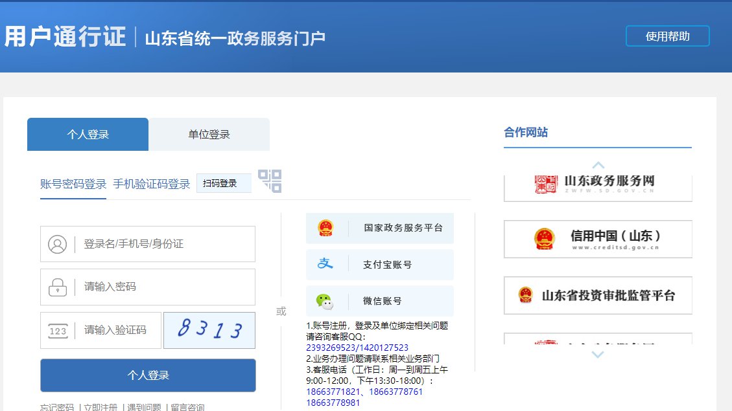Choose 手机验证码登录 login method
The width and height of the screenshot is (732, 411).
pyautogui.click(x=151, y=184)
